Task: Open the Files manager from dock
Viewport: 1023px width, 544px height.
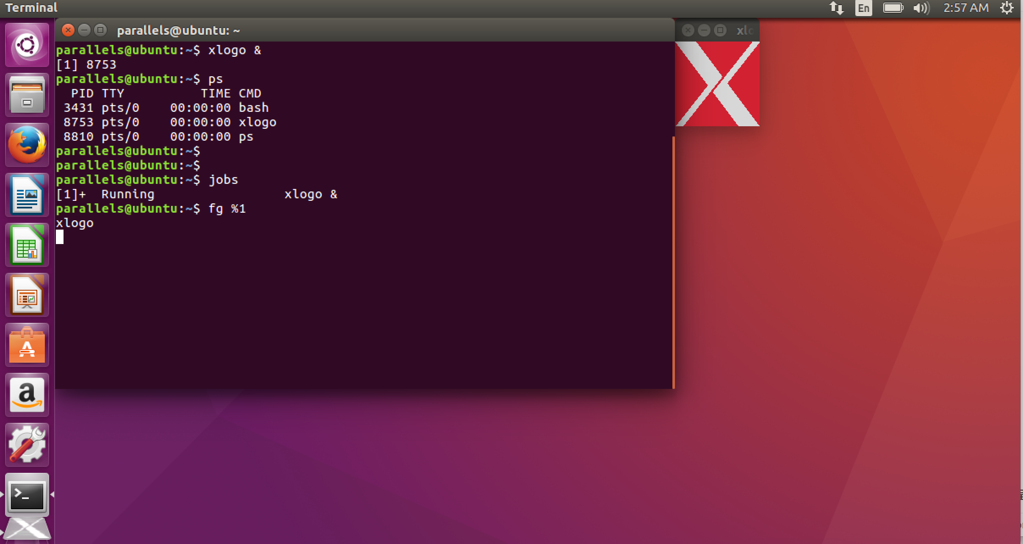Action: [x=27, y=95]
